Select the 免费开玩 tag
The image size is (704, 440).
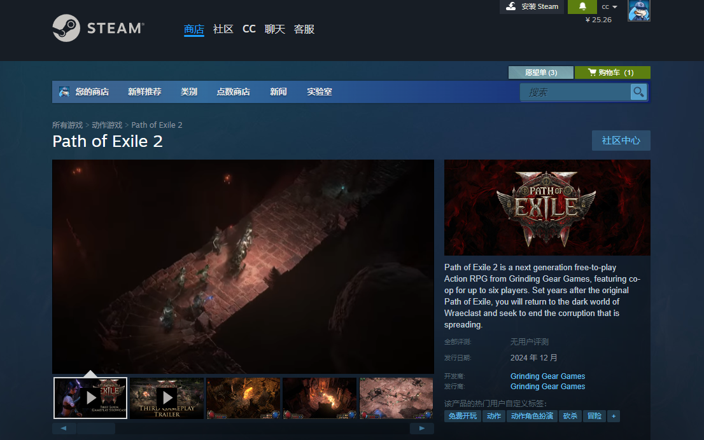[x=462, y=416]
